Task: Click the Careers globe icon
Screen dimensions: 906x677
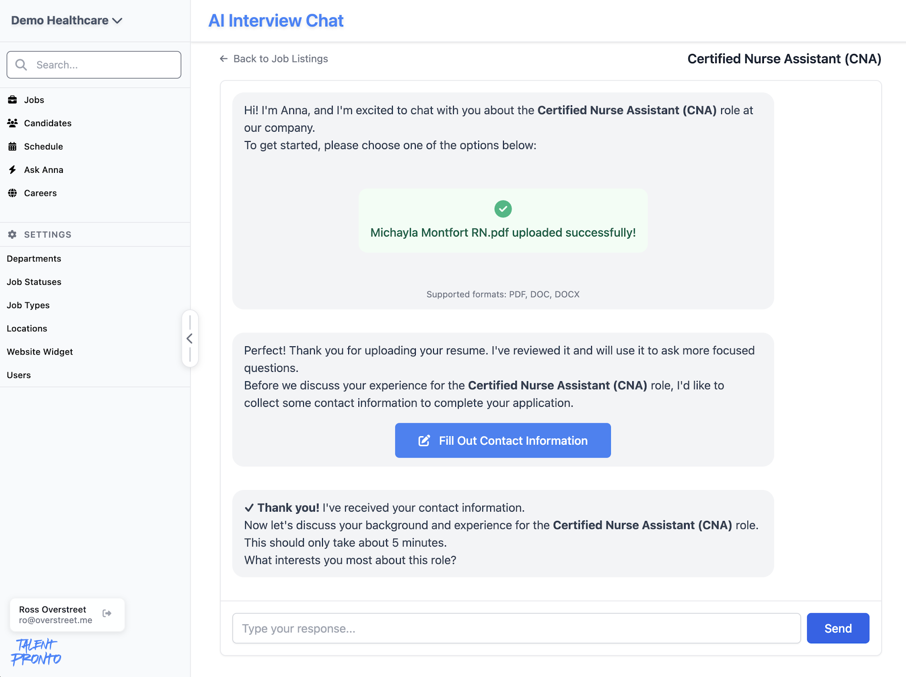Action: (x=12, y=193)
